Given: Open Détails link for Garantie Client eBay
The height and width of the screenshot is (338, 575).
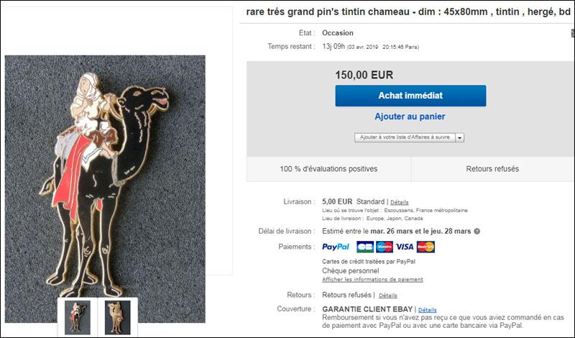Looking at the screenshot, I should pos(427,310).
